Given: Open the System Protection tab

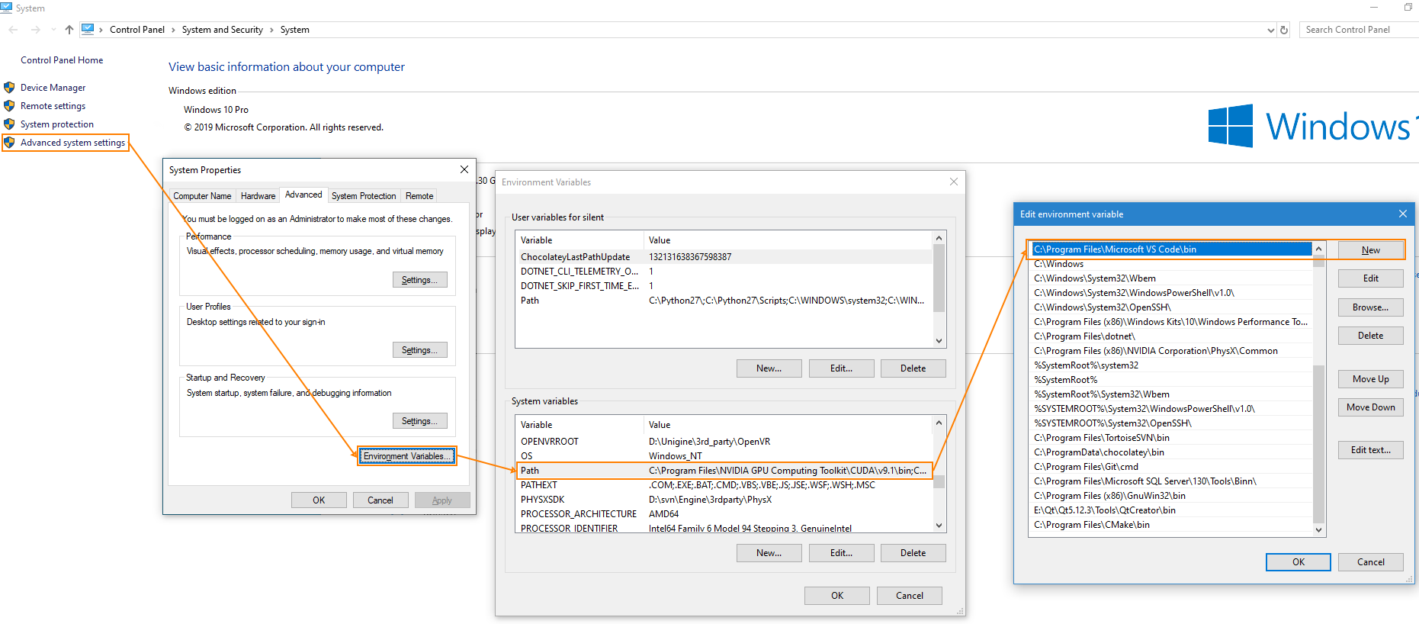Looking at the screenshot, I should (x=364, y=196).
